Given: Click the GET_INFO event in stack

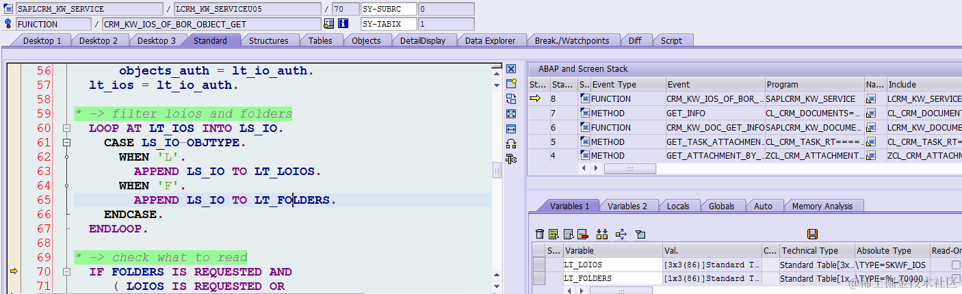Looking at the screenshot, I should [715, 113].
